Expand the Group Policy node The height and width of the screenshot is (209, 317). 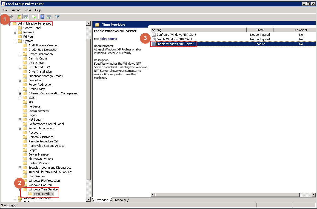20,89
